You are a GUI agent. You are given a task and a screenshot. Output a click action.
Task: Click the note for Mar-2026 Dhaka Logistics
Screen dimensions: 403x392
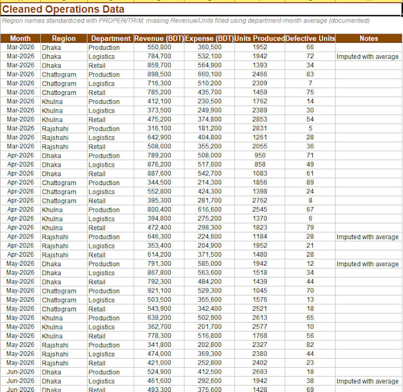tap(369, 56)
